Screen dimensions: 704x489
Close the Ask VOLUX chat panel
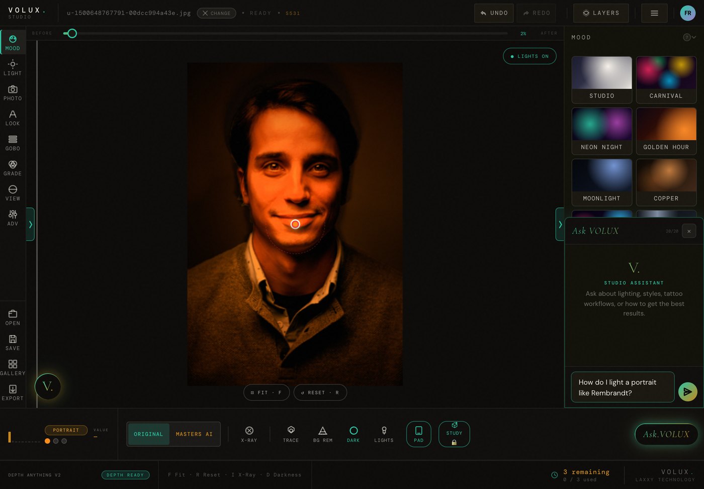(689, 231)
